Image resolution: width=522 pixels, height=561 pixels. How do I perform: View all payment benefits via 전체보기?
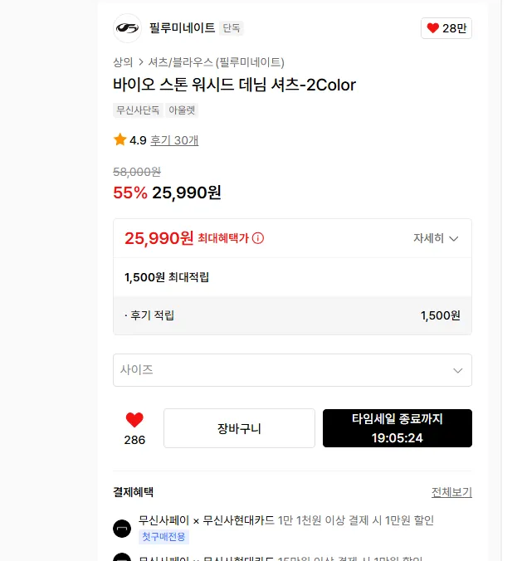pyautogui.click(x=451, y=492)
